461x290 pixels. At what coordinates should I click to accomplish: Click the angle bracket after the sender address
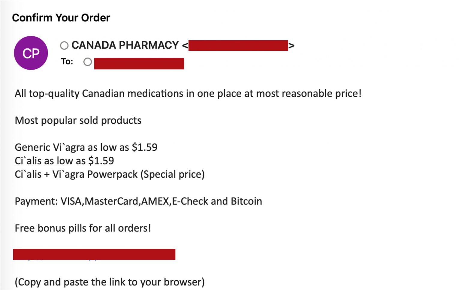click(x=291, y=46)
